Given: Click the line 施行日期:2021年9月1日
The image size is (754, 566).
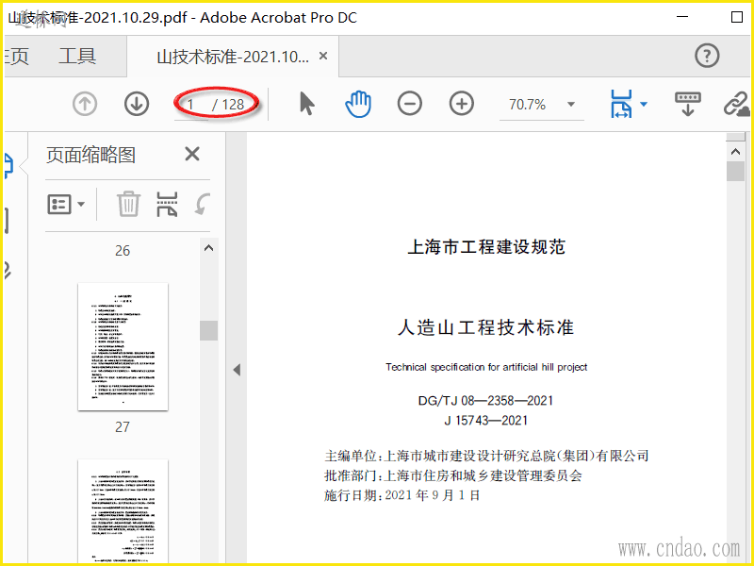Looking at the screenshot, I should (402, 495).
